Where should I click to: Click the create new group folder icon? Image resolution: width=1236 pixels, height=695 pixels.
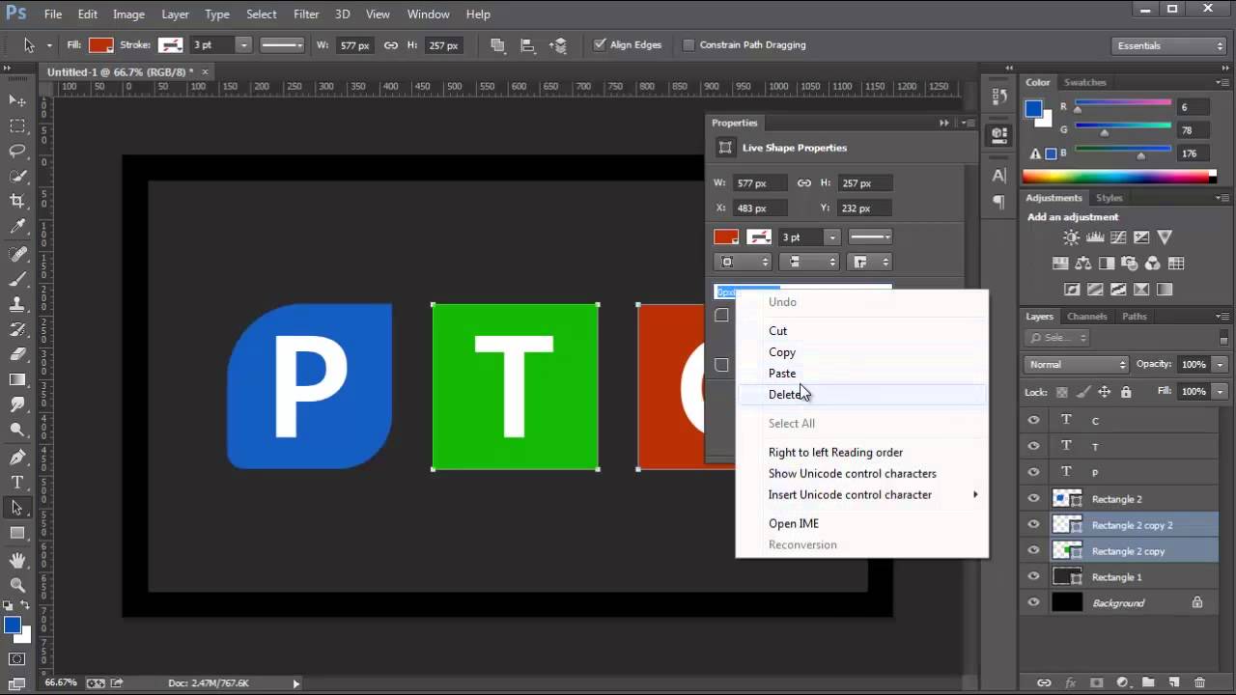click(x=1148, y=682)
